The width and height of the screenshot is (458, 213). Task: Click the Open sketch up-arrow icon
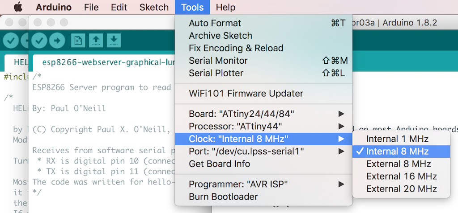[x=96, y=41]
